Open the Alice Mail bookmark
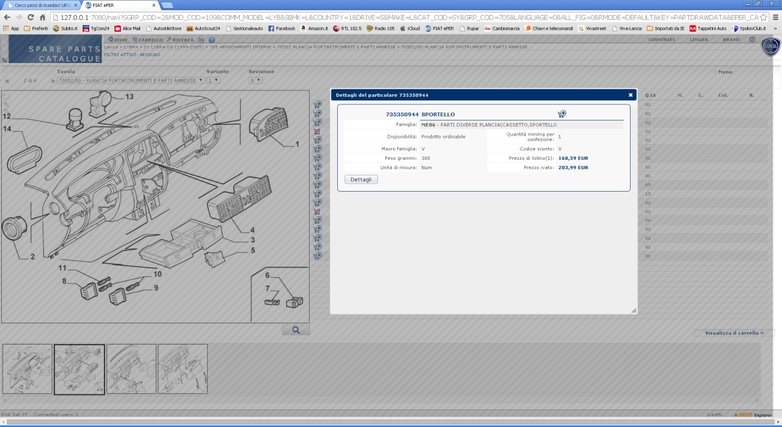The width and height of the screenshot is (782, 427). [x=128, y=28]
